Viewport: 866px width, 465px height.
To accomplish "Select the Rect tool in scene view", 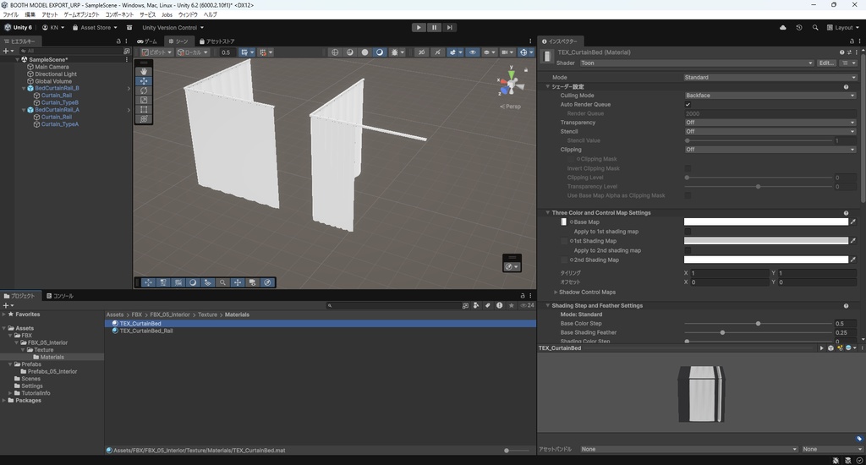I will (144, 110).
